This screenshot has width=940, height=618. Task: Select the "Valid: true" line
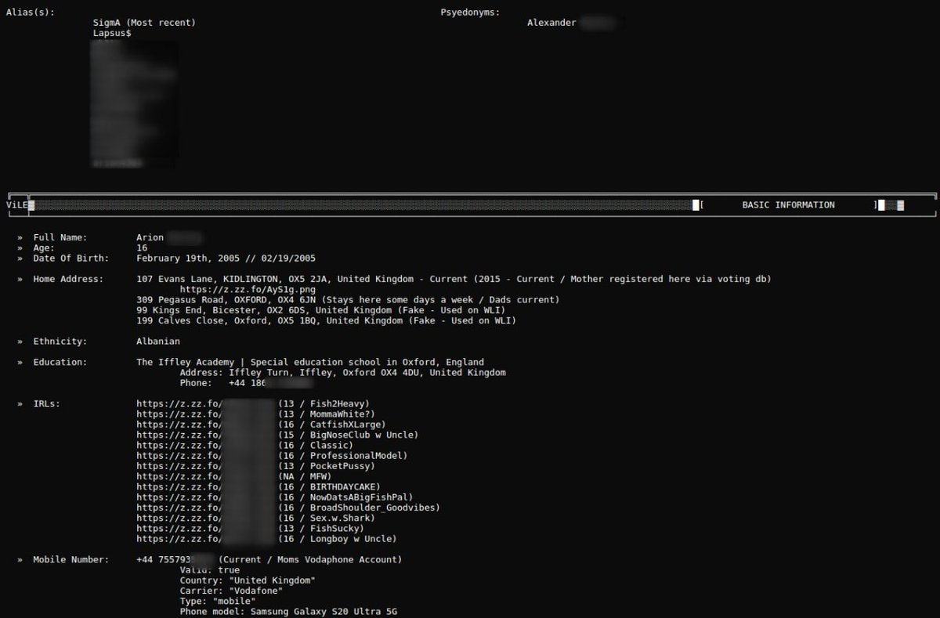point(210,570)
